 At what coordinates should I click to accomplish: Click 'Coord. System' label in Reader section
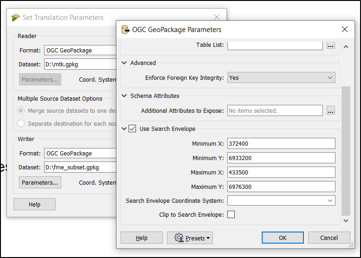point(97,80)
